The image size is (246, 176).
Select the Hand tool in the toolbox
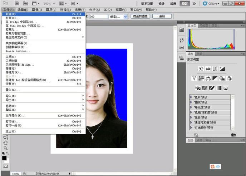[5, 143]
